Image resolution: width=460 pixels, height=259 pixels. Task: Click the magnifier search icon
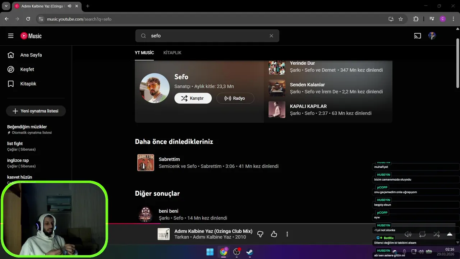143,36
